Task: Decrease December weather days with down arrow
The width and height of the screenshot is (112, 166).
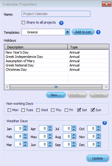Action: tap(99, 146)
